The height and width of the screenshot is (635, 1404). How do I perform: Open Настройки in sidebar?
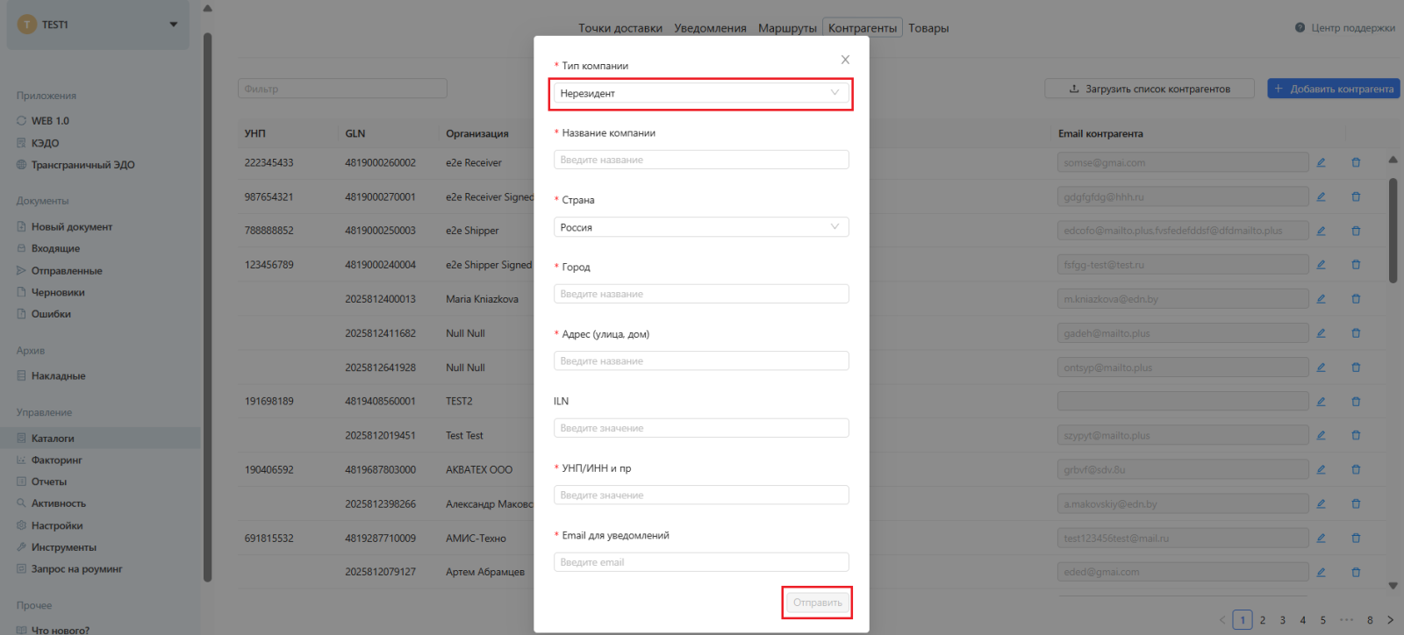click(49, 525)
